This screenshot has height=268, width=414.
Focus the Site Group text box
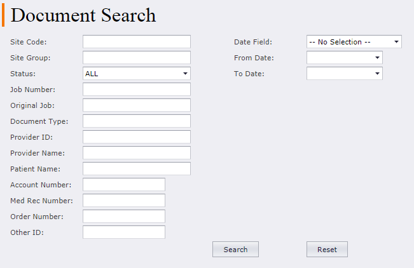[x=137, y=58]
